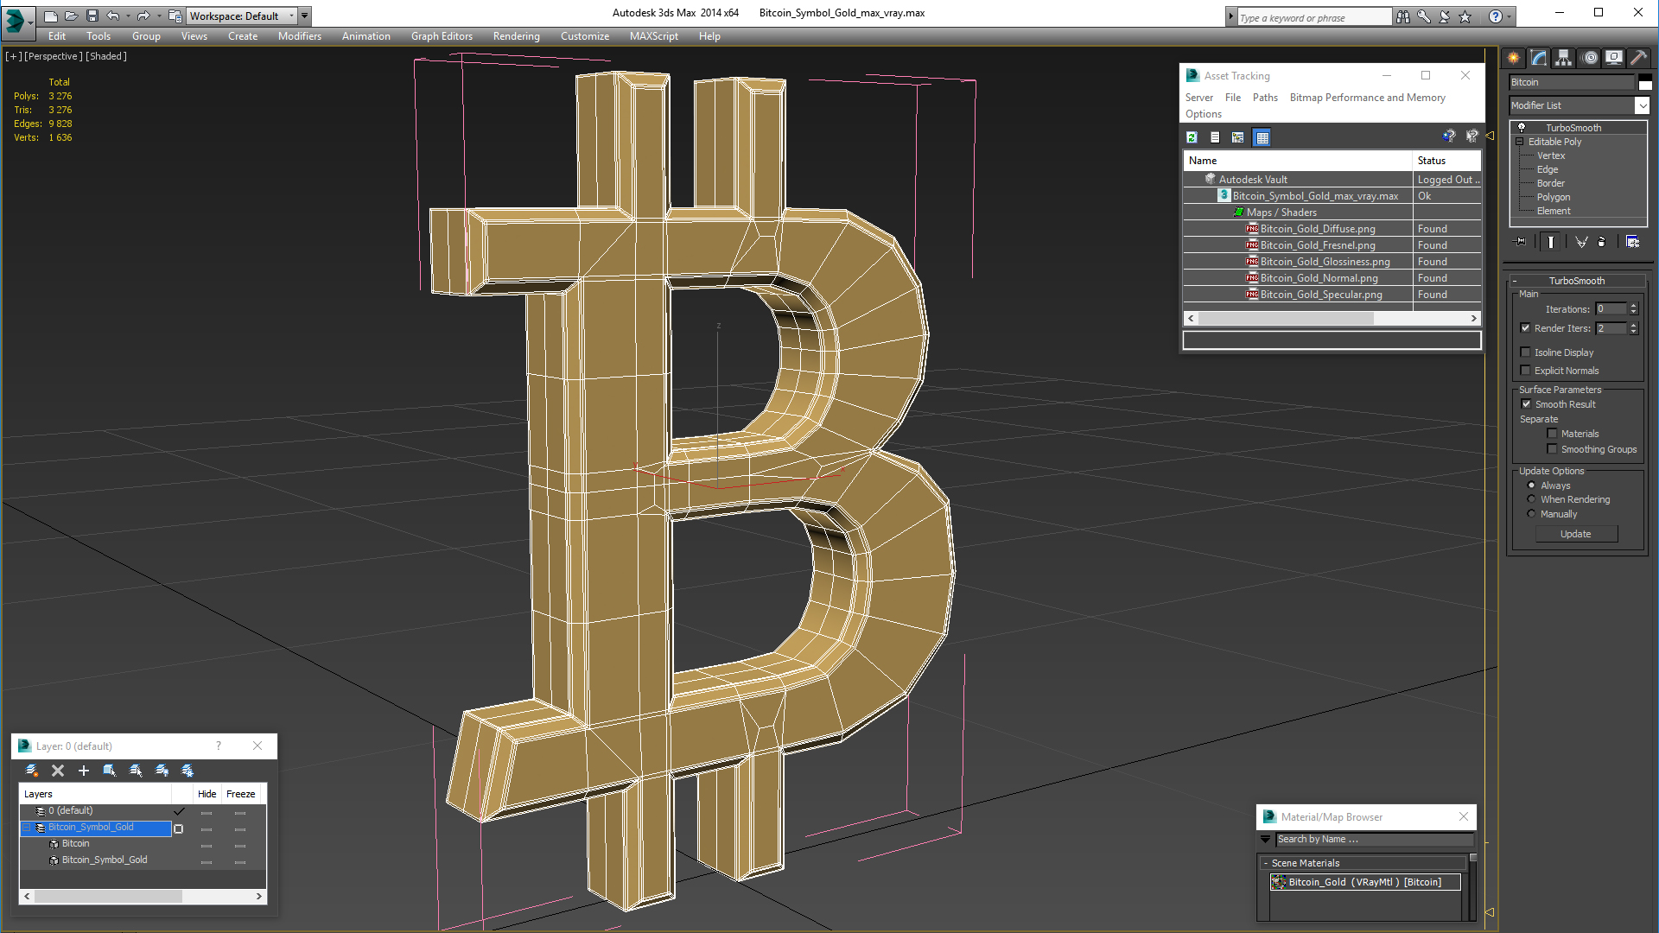Open the Create command panel tab

tap(1514, 58)
